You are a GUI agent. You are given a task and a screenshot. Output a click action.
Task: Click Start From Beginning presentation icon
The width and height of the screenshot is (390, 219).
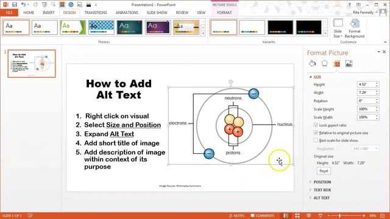(x=44, y=4)
